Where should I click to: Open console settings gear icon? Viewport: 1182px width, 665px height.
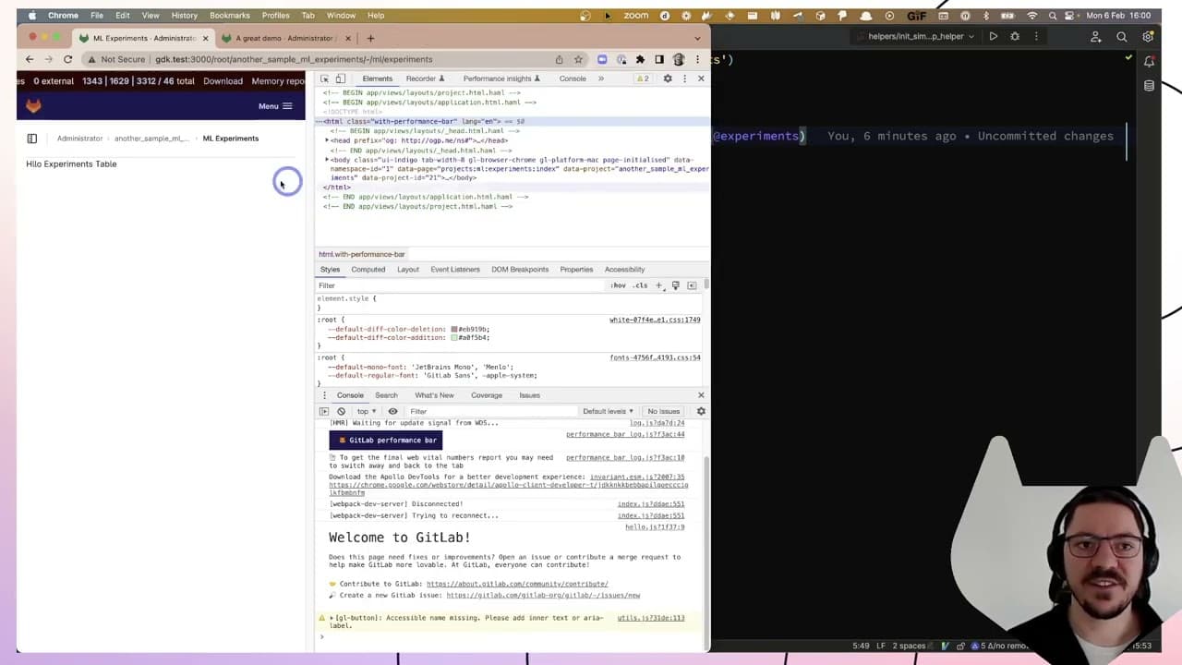coord(701,411)
